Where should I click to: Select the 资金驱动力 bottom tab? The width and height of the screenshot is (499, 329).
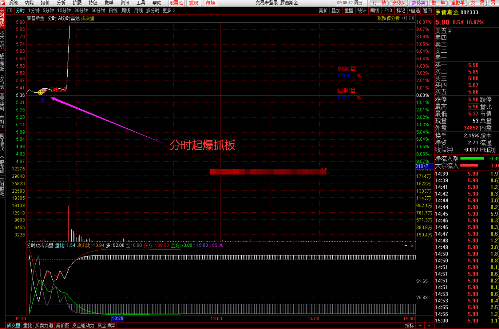83,326
